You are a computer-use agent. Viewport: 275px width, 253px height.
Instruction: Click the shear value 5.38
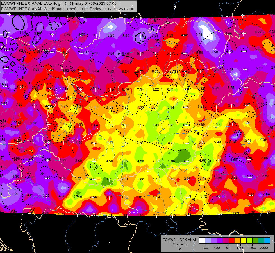(156, 143)
